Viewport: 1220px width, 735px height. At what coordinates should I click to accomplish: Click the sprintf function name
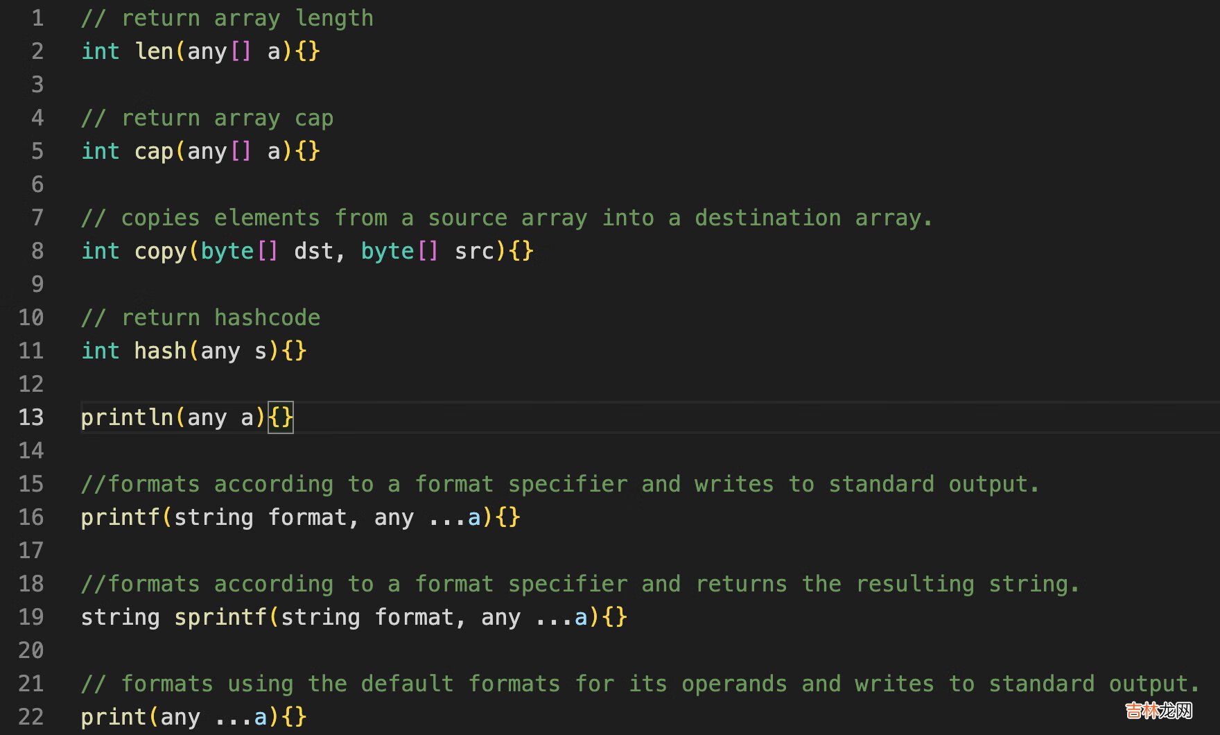pos(220,617)
